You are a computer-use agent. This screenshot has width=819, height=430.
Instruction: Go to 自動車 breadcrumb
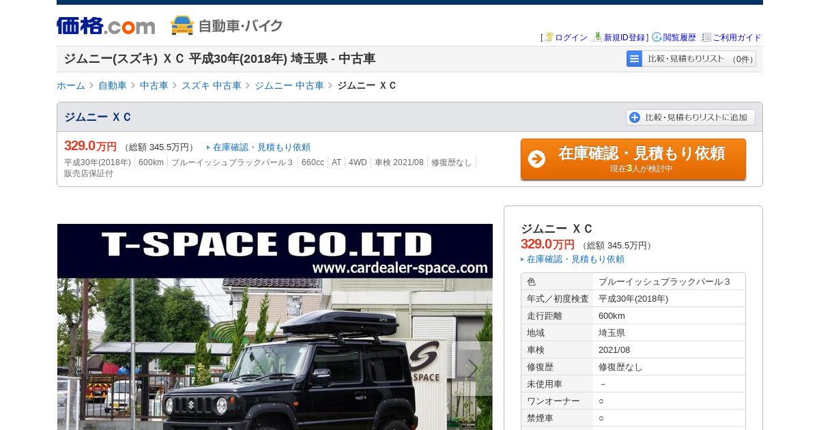tap(113, 85)
